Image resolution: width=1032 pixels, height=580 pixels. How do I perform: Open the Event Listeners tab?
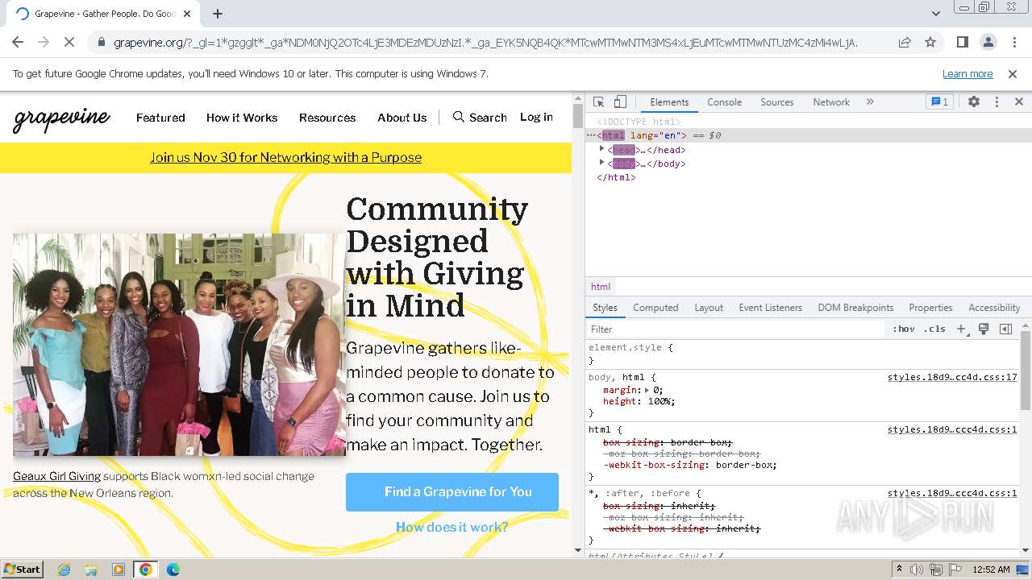pyautogui.click(x=770, y=308)
